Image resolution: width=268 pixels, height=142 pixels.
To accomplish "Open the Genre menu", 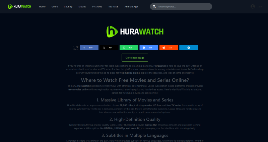I will coord(55,7).
